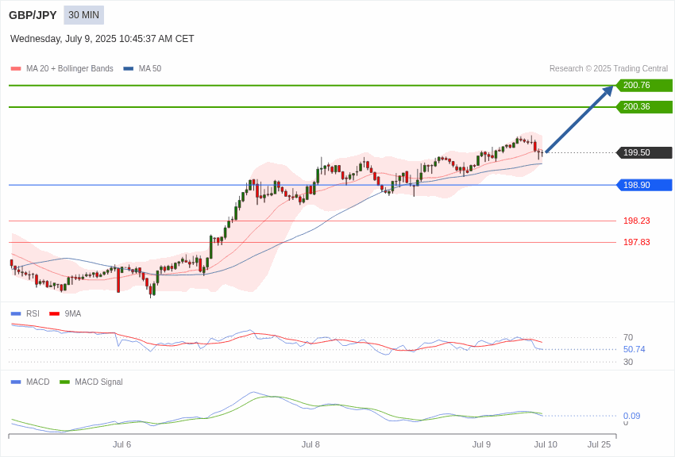Click the MA 50 legend label
The height and width of the screenshot is (457, 675).
point(150,68)
